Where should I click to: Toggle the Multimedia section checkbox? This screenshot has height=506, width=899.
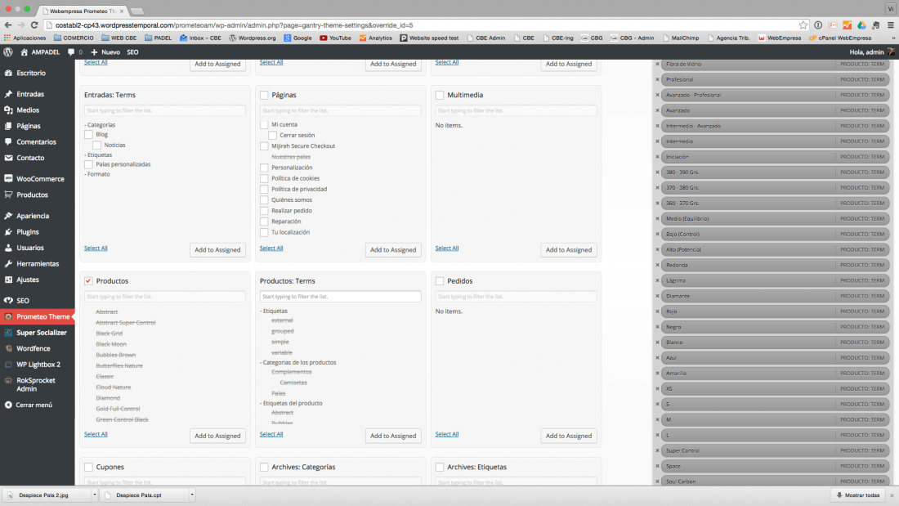[x=440, y=96]
